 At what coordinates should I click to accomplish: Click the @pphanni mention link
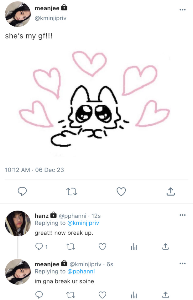[81, 271]
